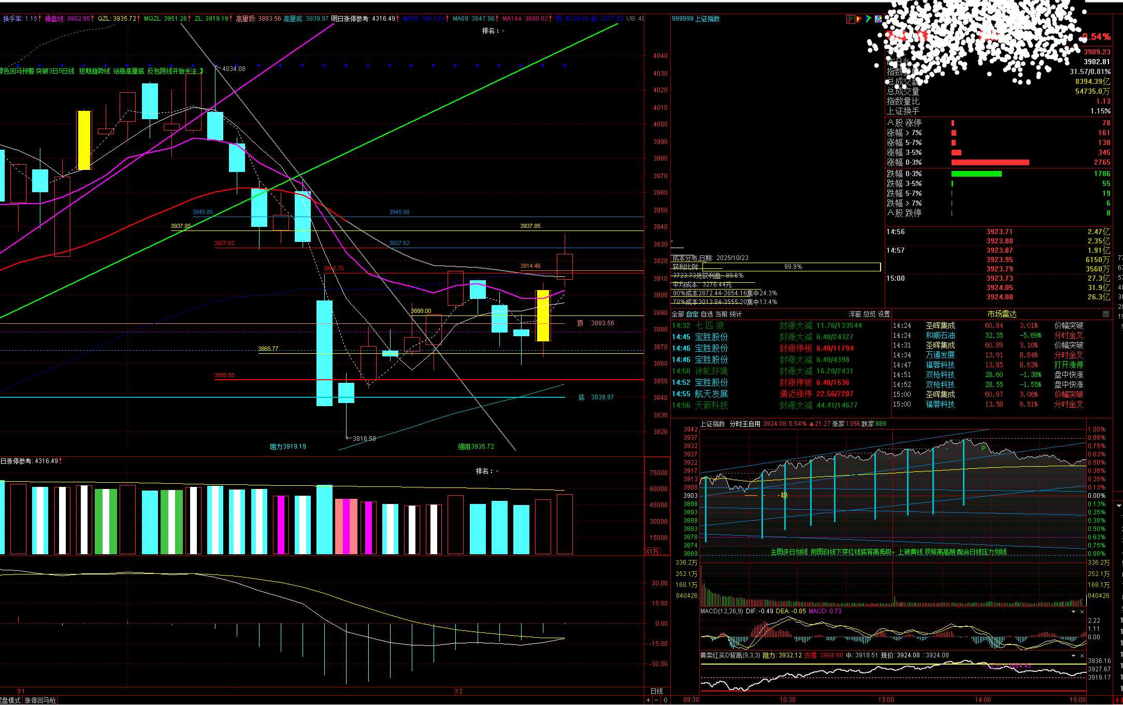Open 黄卖红买D背离 indicator dropdown arrow
This screenshot has height=705, width=1123.
tap(1074, 656)
